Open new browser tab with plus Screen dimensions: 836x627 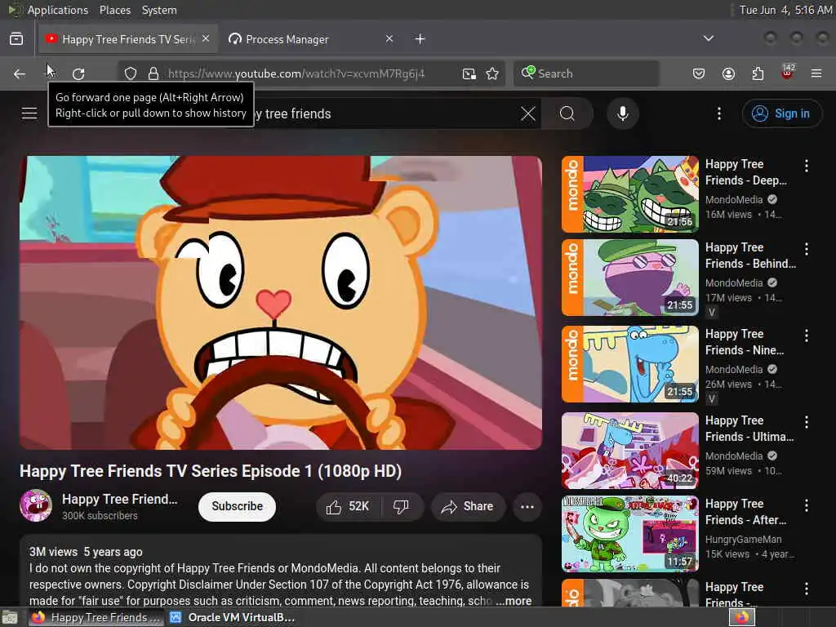point(420,39)
